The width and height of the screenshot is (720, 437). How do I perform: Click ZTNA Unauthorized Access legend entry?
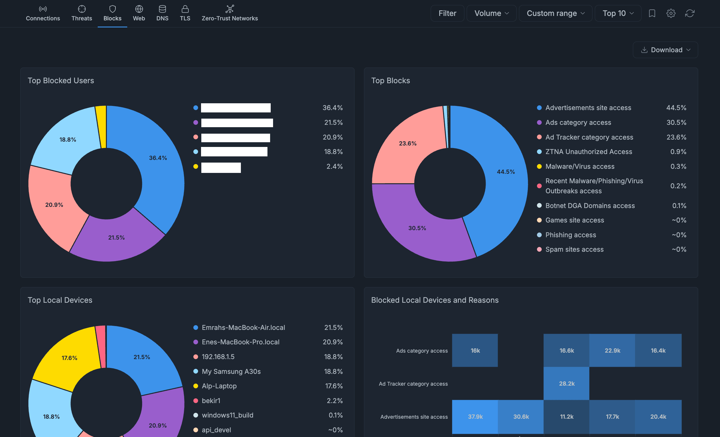(x=589, y=152)
